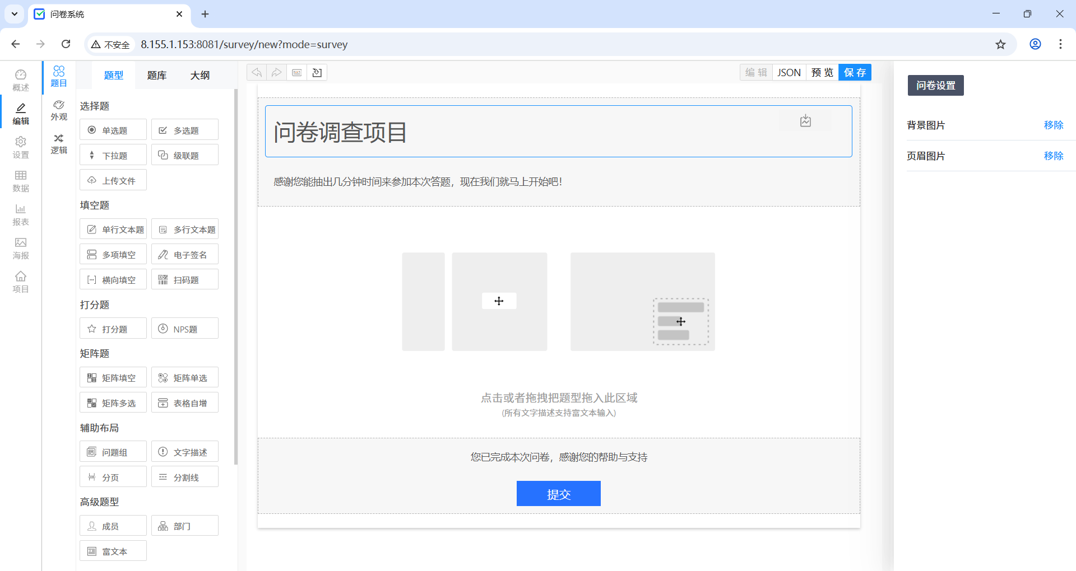Viewport: 1076px width, 571px height.
Task: Bookmark this page with the star icon
Action: click(x=1000, y=44)
